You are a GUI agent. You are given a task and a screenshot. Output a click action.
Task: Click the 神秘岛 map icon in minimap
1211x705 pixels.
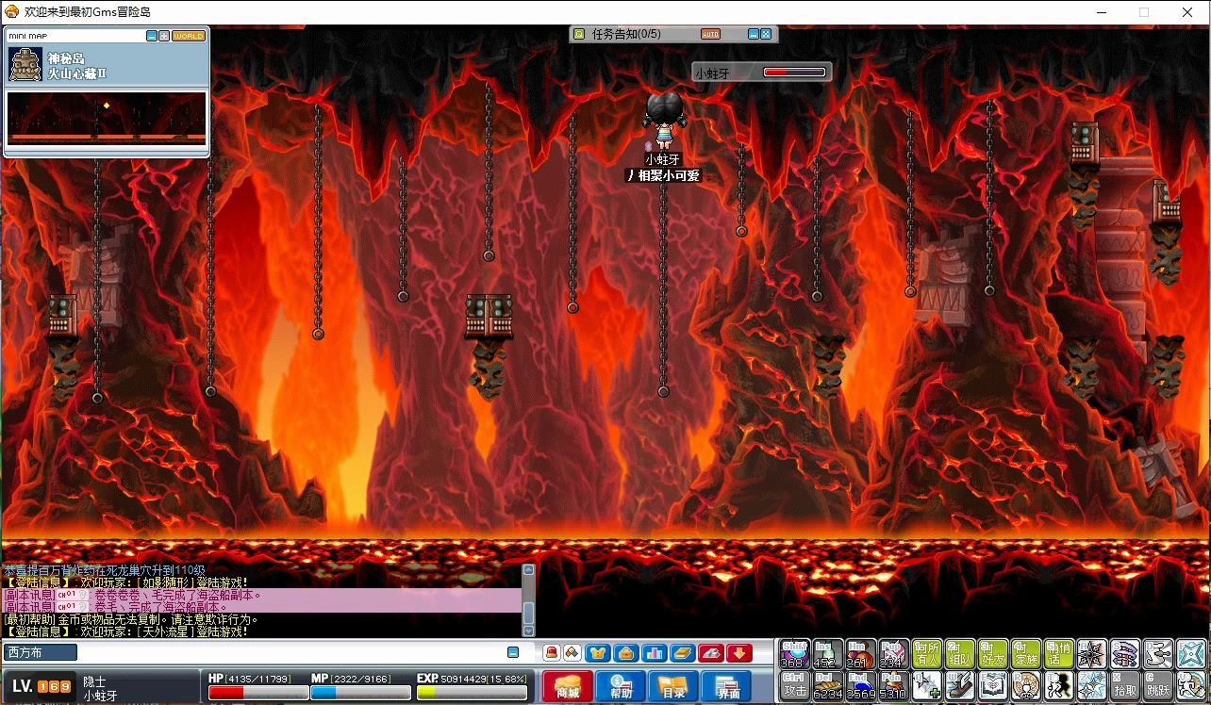pyautogui.click(x=25, y=64)
